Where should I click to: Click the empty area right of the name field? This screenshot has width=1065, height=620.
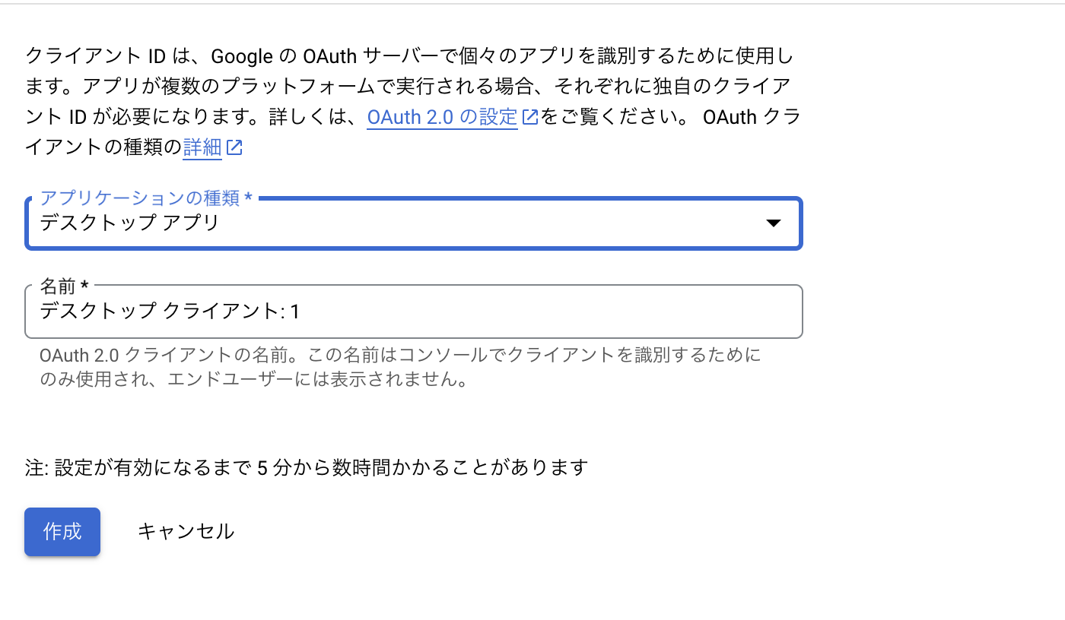(x=933, y=312)
